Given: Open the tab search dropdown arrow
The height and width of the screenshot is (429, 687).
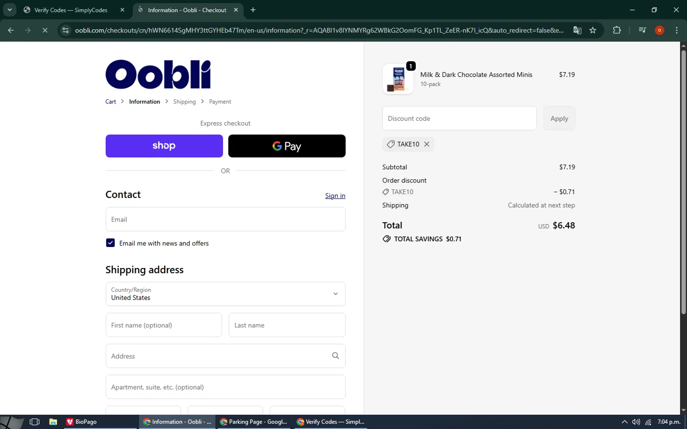Looking at the screenshot, I should tap(10, 10).
